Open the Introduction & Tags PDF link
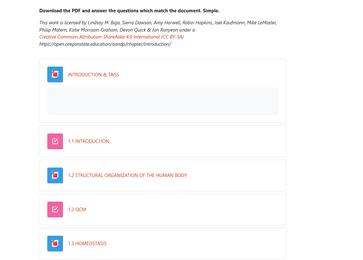This screenshot has height=260, width=363. pos(93,75)
